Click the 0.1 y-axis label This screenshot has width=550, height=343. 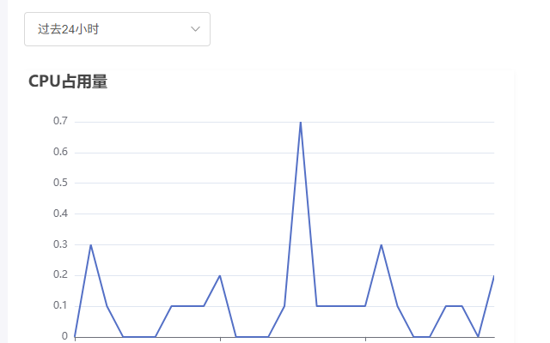59,305
